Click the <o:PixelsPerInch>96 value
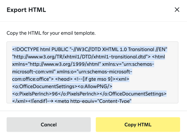Viewport: 187px width, 136px height. 35,94
